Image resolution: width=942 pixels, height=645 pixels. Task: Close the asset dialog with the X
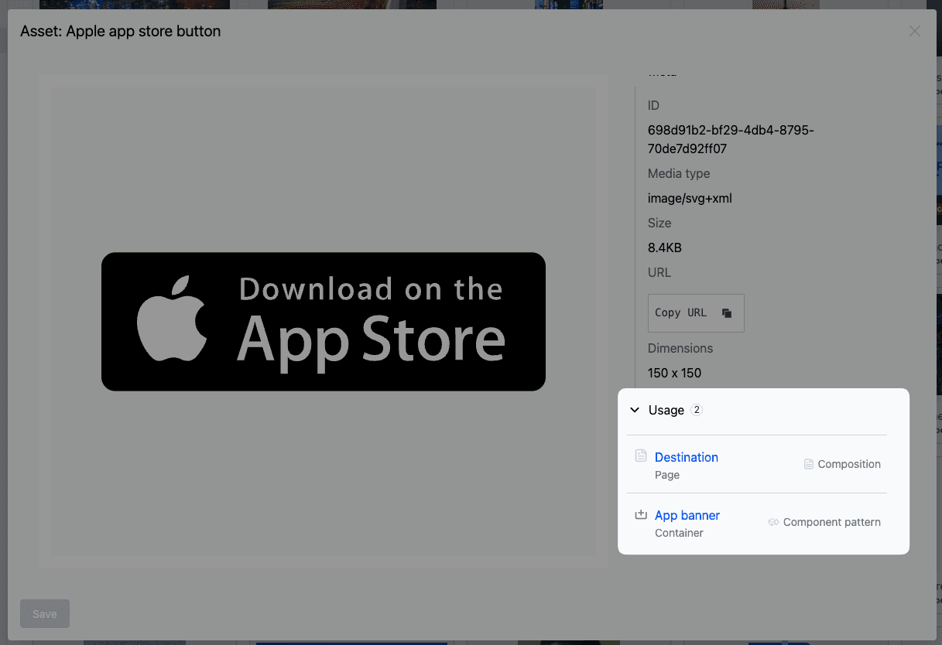point(915,31)
